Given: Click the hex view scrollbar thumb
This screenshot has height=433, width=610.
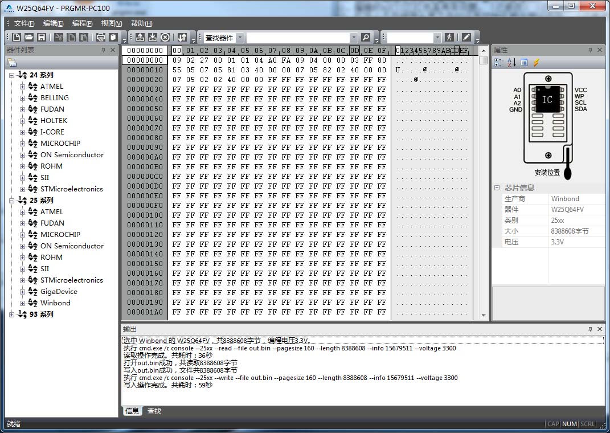Looking at the screenshot, I should click(484, 60).
